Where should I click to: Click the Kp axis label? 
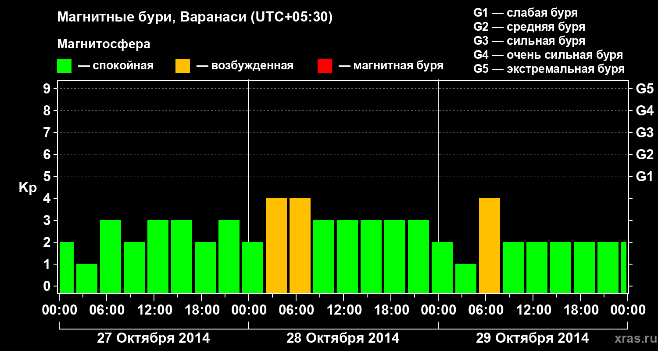pyautogui.click(x=28, y=188)
